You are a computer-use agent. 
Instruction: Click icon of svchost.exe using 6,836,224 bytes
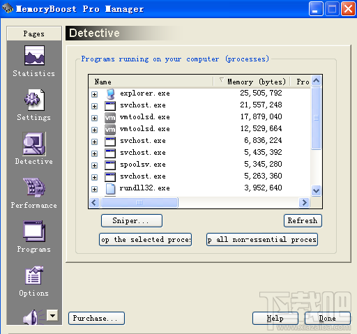point(110,142)
